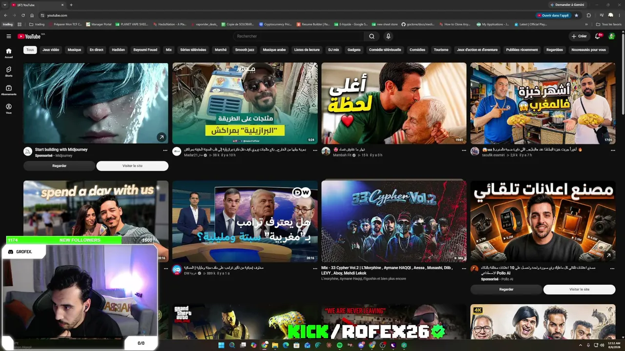Screen dimensions: 625x351
Task: Filter by Musique chip
Action: 74,50
